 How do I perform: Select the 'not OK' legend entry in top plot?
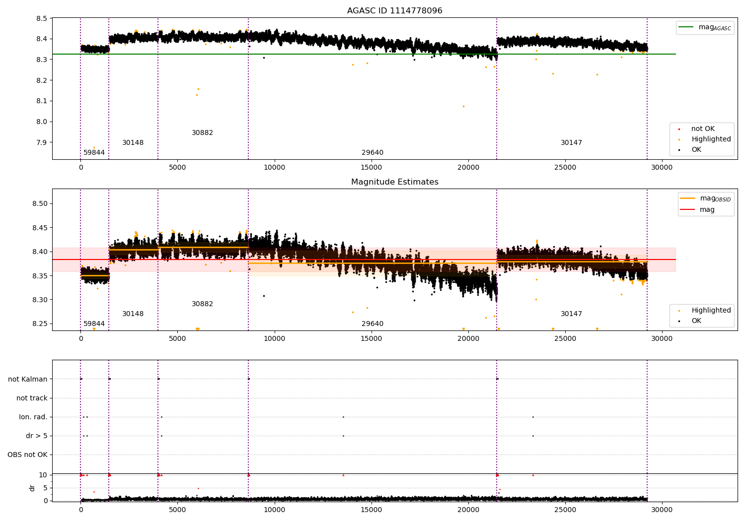[703, 129]
